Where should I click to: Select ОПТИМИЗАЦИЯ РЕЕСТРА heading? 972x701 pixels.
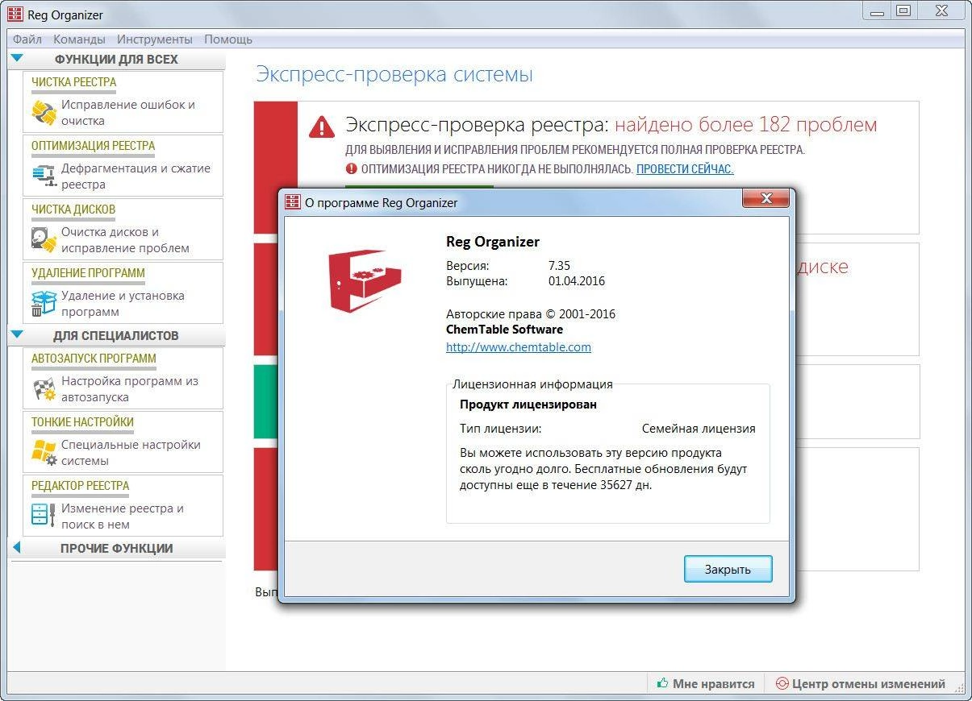click(x=93, y=146)
